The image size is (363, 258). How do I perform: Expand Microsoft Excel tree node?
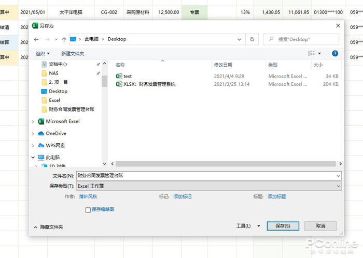tap(33, 122)
